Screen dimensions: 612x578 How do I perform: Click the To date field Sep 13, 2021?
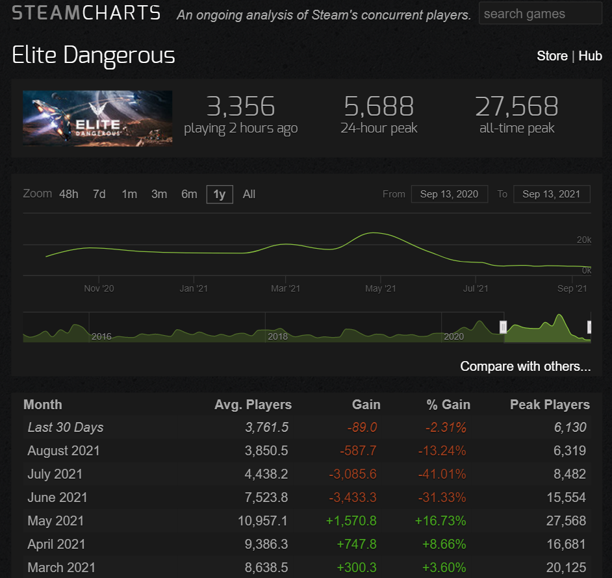[552, 194]
